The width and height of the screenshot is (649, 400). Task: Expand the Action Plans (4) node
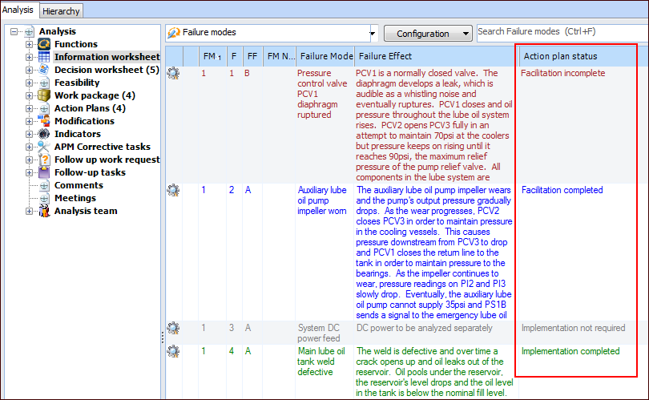(x=29, y=108)
